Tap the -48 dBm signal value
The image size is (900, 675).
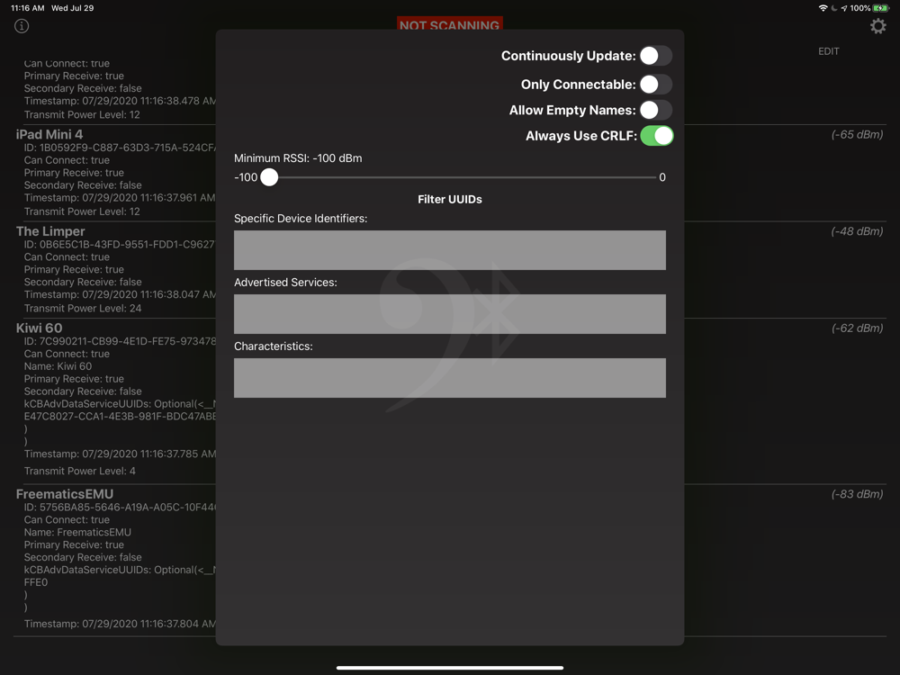tap(857, 231)
